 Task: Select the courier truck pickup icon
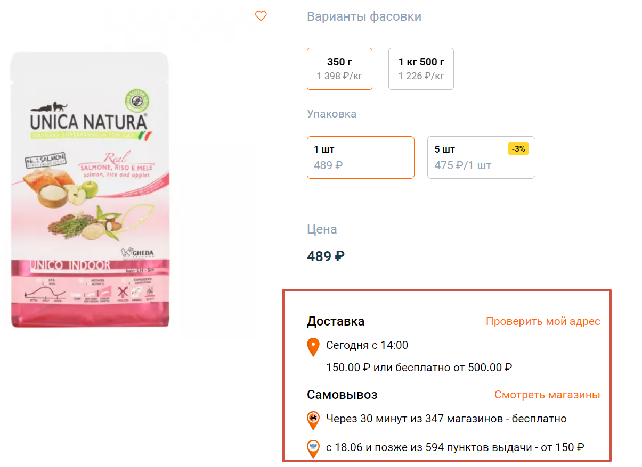click(313, 420)
